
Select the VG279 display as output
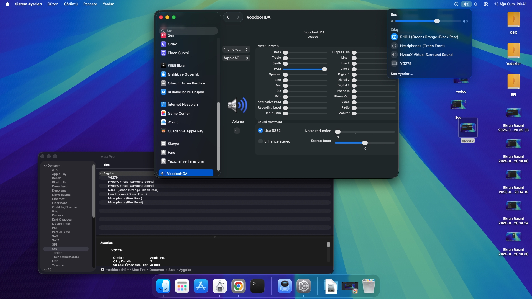[405, 63]
